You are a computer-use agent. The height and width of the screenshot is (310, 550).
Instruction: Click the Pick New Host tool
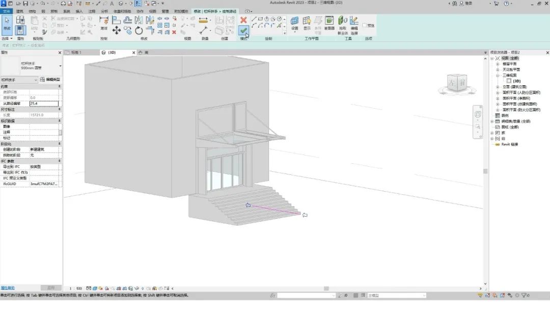pos(343,25)
